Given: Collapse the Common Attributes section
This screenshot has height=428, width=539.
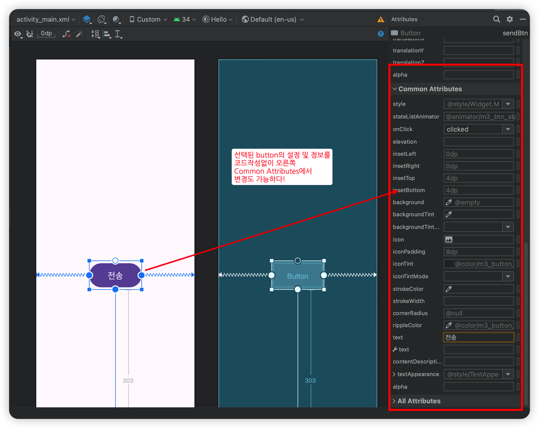Looking at the screenshot, I should pos(395,89).
